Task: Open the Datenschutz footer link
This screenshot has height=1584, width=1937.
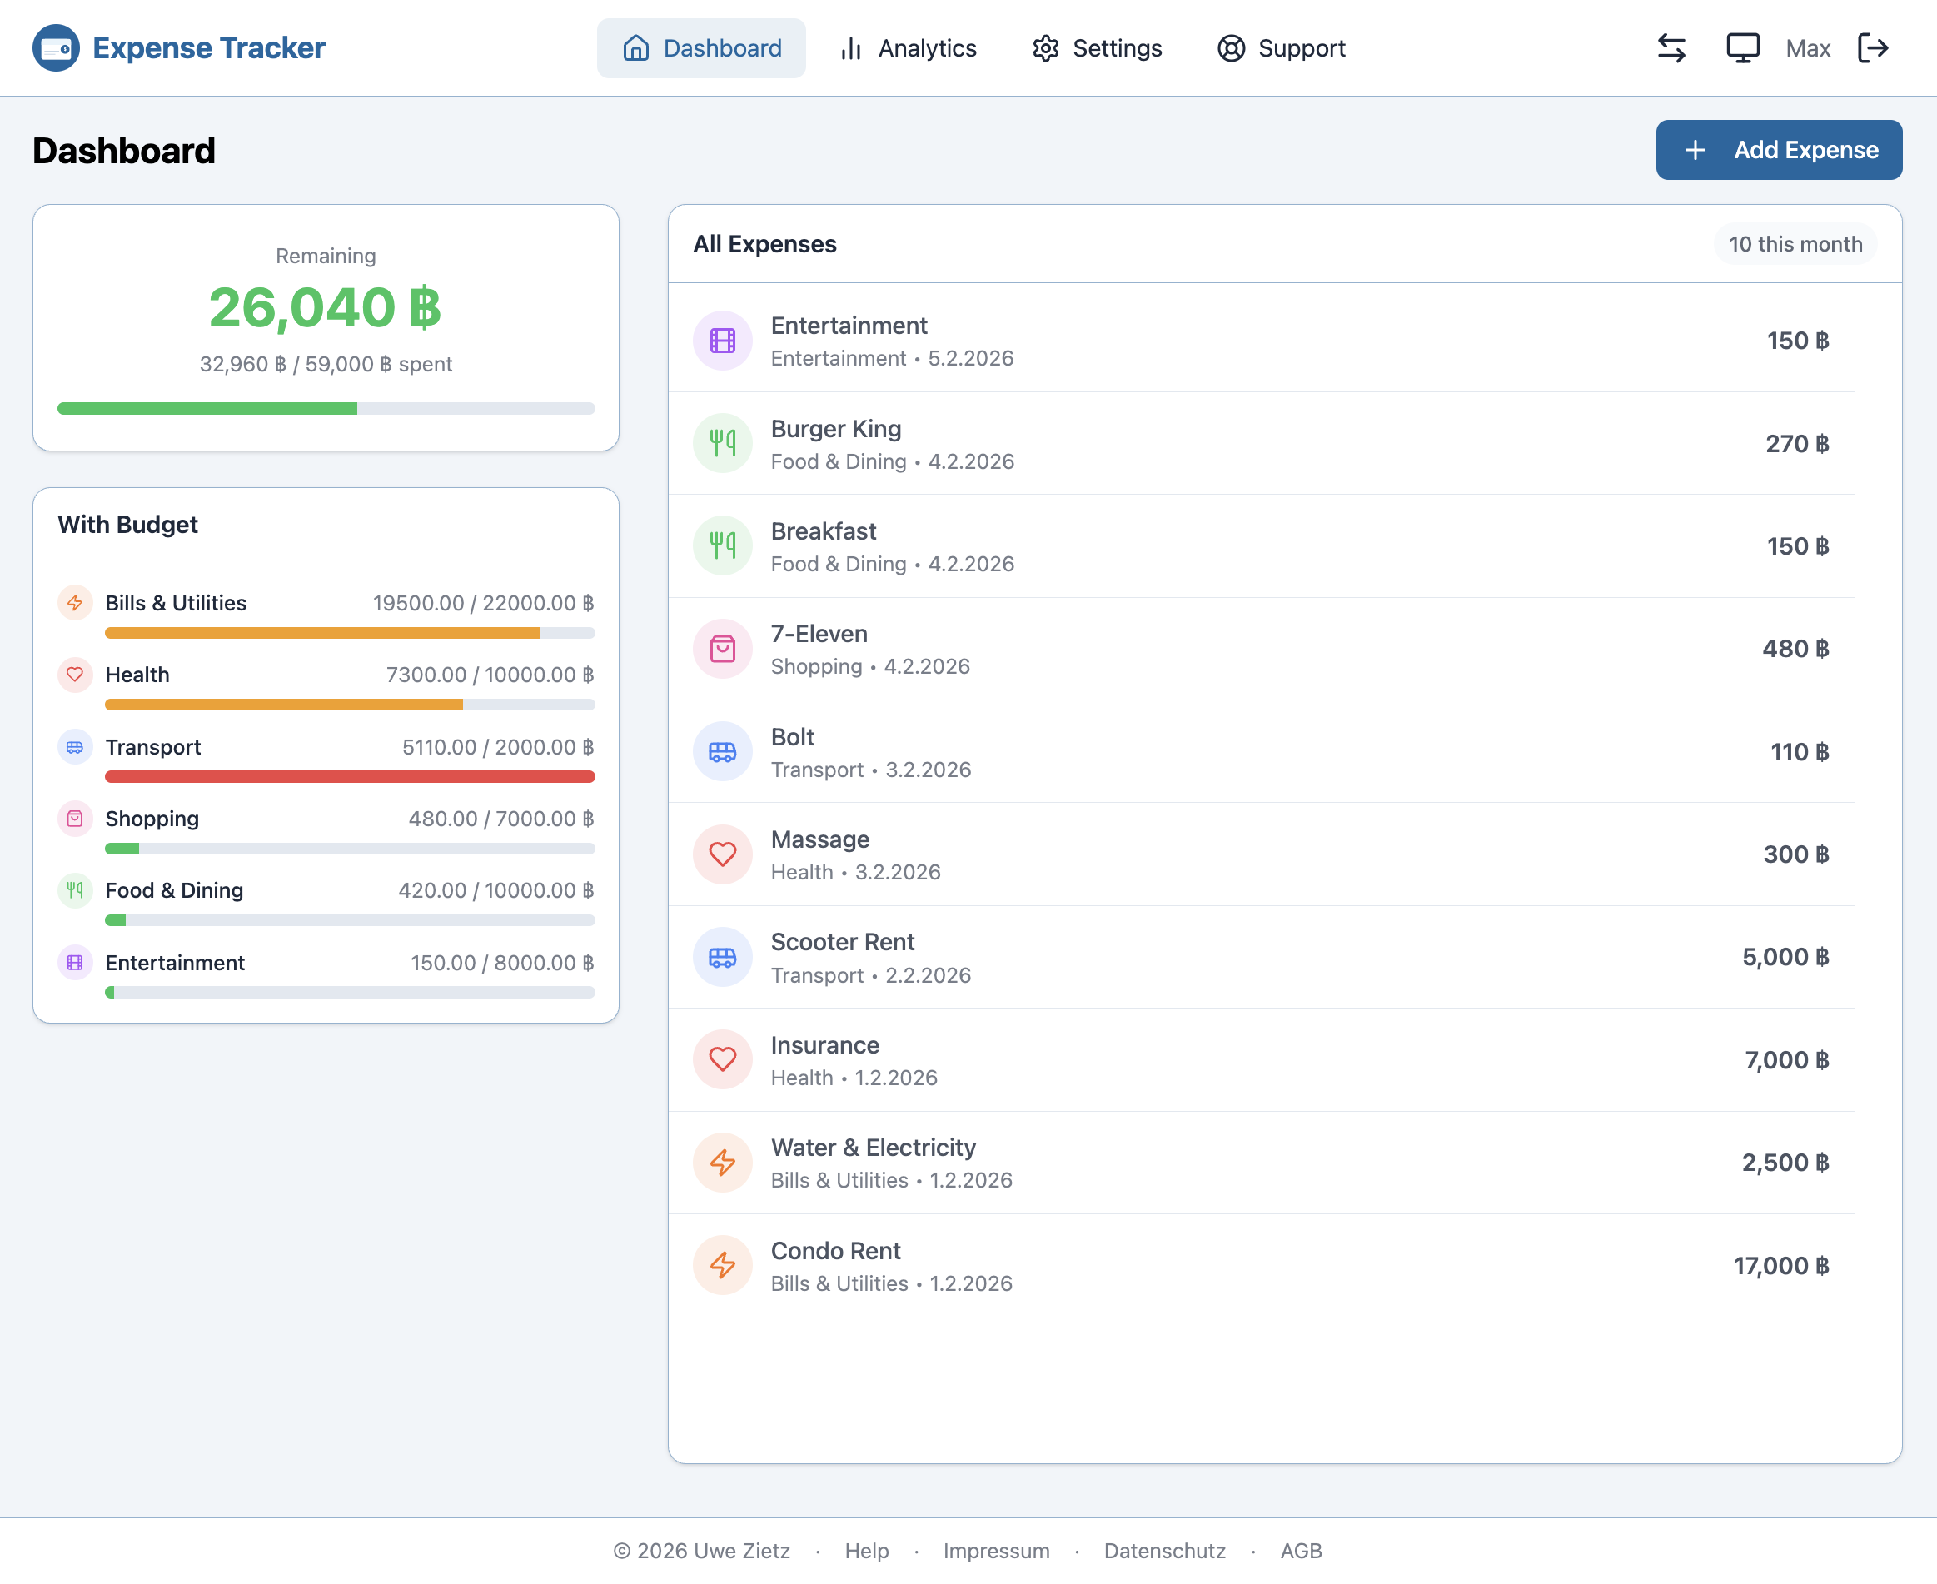Action: point(1164,1552)
